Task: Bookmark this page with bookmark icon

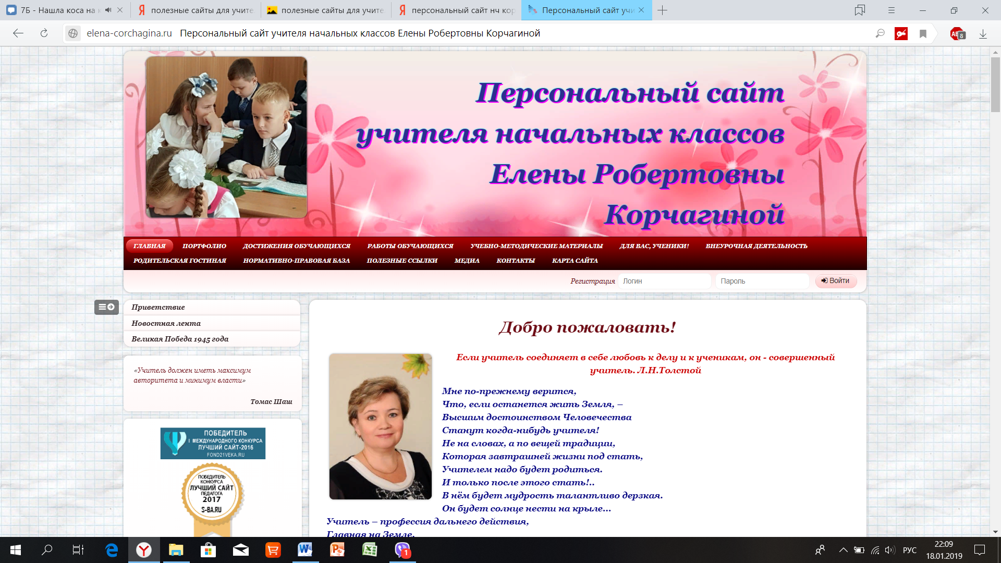Action: tap(923, 34)
